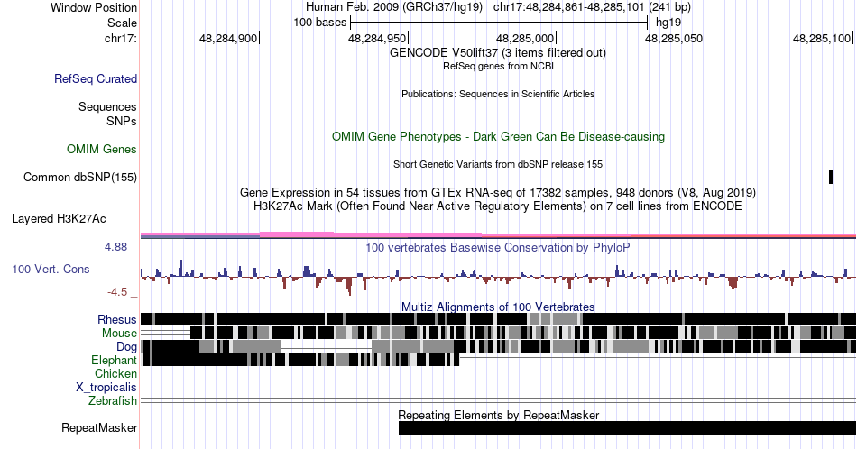The image size is (857, 449).
Task: Click the 4.88 conservation scale value
Action: 115,247
